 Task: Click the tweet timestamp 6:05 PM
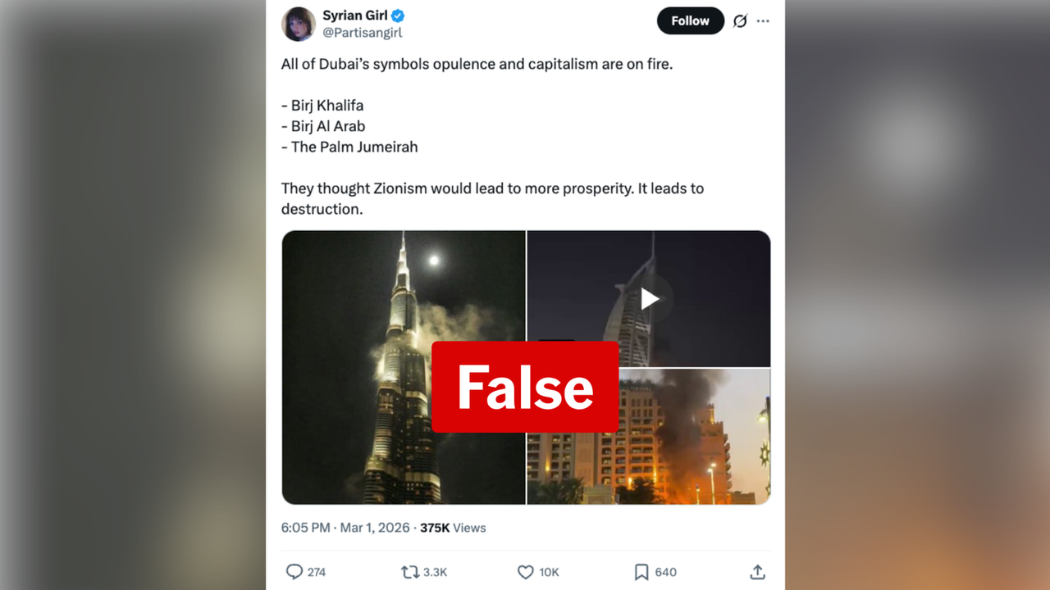[x=306, y=528]
